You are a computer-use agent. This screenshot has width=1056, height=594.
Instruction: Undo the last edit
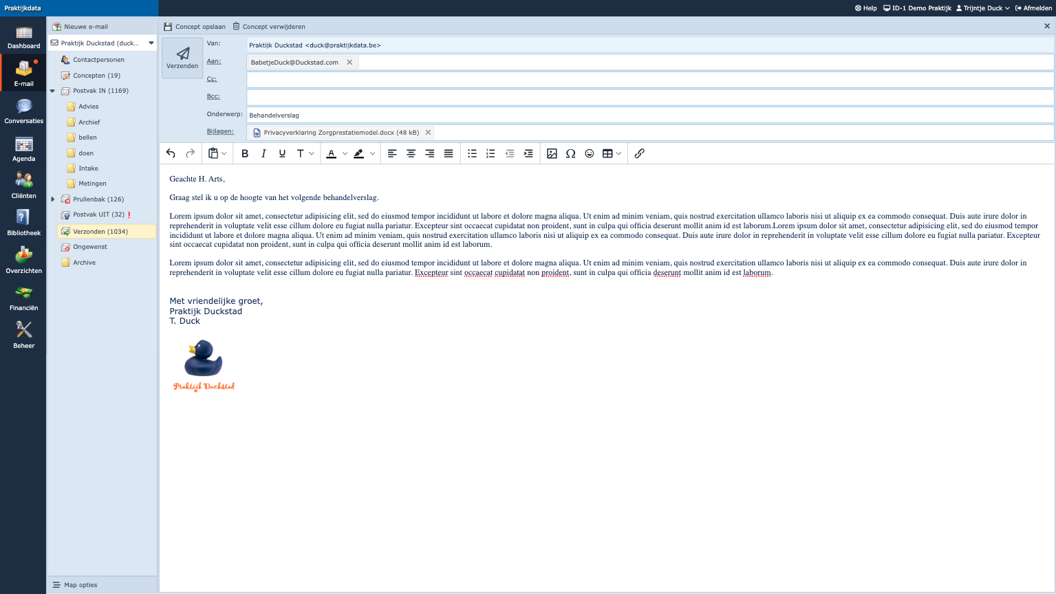click(171, 154)
